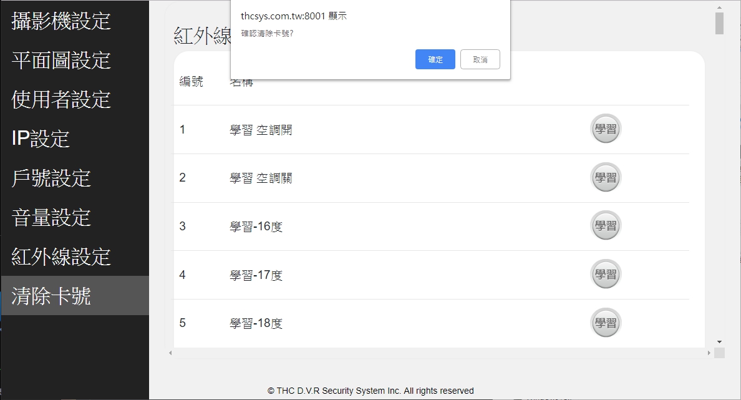Viewport: 741px width, 400px height.
Task: Open 音量設定 sidebar entry
Action: 51,217
